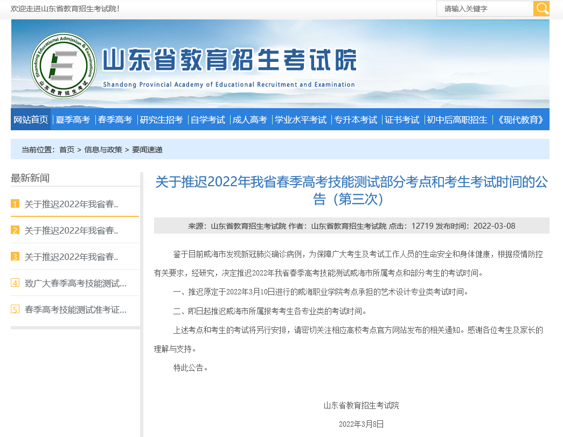Viewport: 563px width, 437px height.
Task: Click the number 4 news badge
Action: click(15, 283)
